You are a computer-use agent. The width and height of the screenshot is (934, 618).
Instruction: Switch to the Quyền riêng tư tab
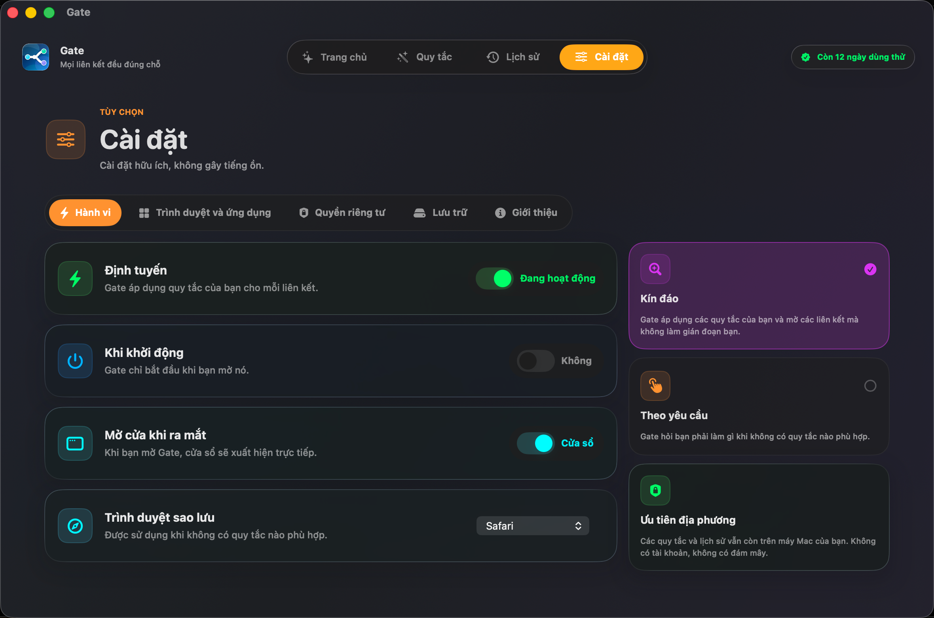pyautogui.click(x=342, y=213)
